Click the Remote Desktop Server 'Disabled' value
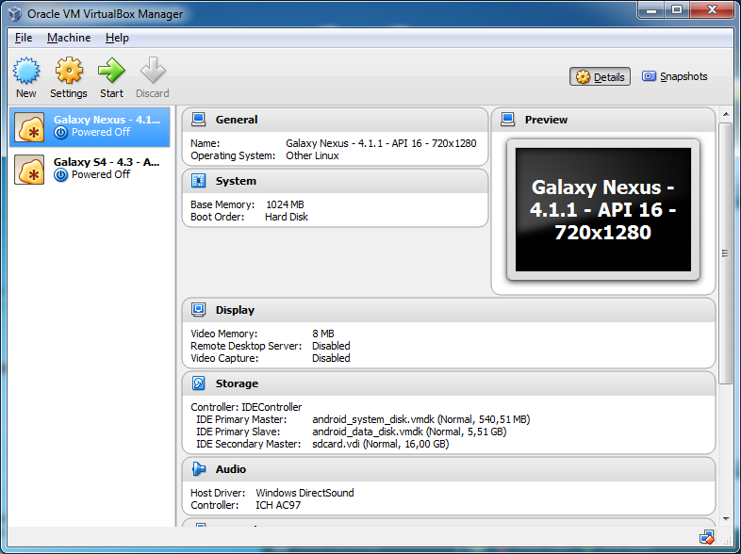 331,346
